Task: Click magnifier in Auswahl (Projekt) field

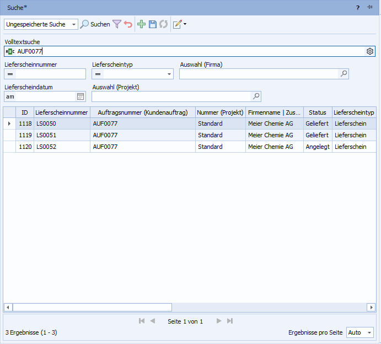Action: (255, 96)
